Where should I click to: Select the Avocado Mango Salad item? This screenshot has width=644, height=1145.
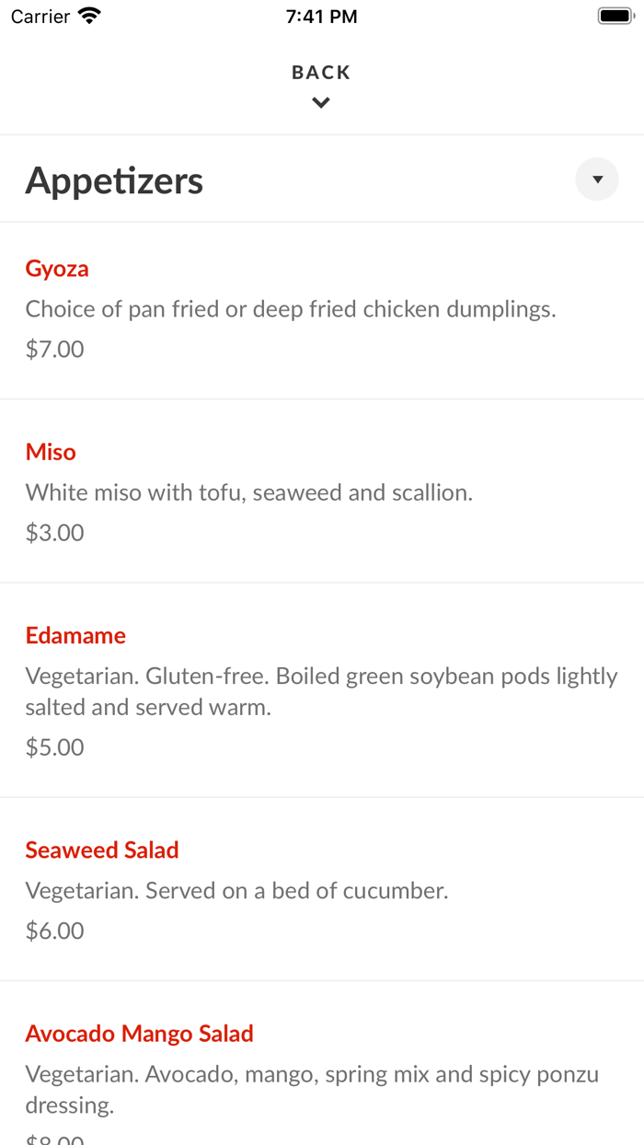coord(140,1034)
